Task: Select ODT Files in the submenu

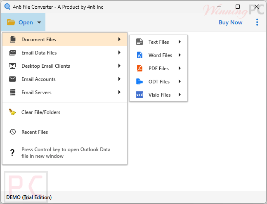Action: pos(158,82)
